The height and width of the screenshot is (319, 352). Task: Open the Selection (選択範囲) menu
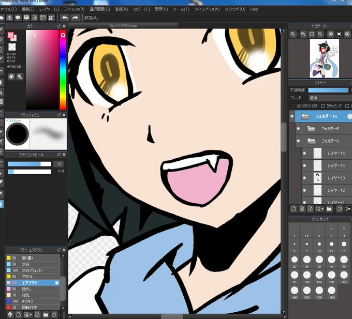tap(100, 9)
